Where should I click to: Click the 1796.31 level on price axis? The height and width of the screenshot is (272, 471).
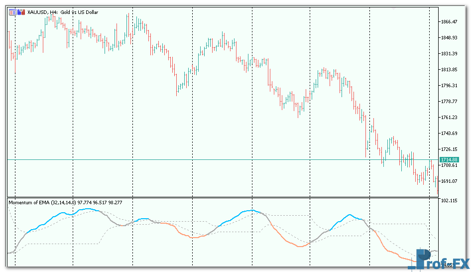click(x=449, y=86)
